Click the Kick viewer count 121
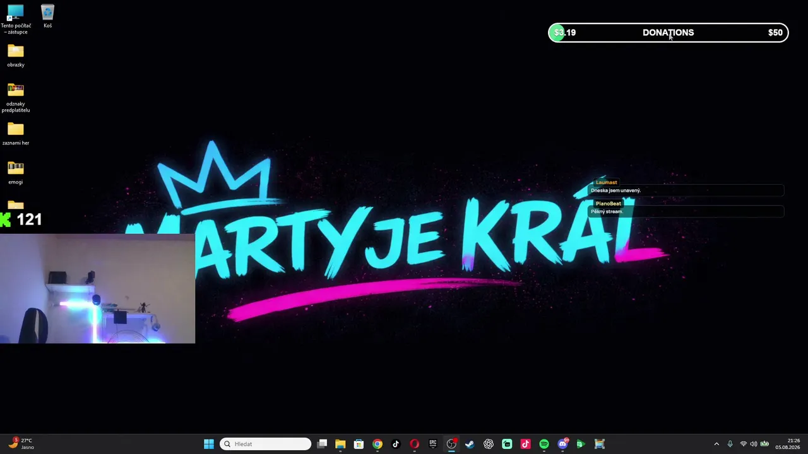This screenshot has height=454, width=808. click(x=22, y=219)
